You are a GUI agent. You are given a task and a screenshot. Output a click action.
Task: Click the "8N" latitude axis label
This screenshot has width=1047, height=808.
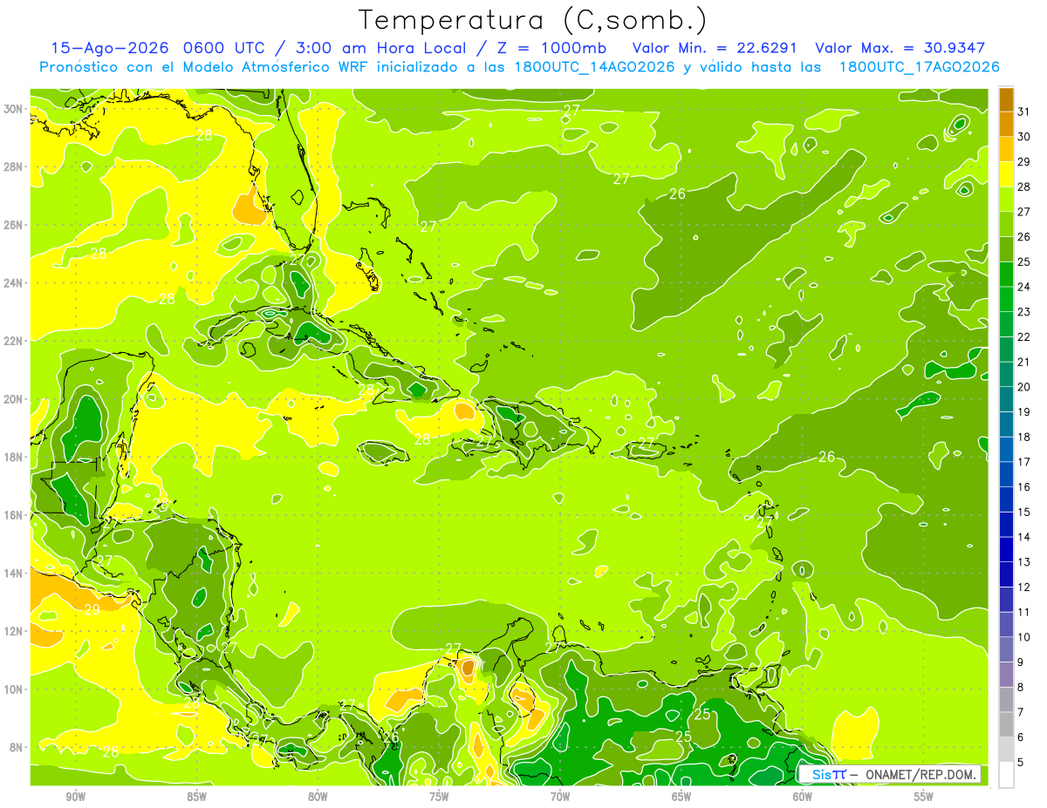point(17,747)
